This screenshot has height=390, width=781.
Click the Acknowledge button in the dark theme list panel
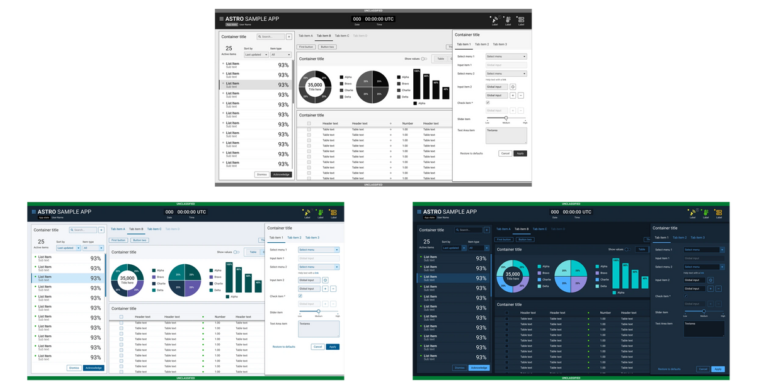tap(479, 367)
